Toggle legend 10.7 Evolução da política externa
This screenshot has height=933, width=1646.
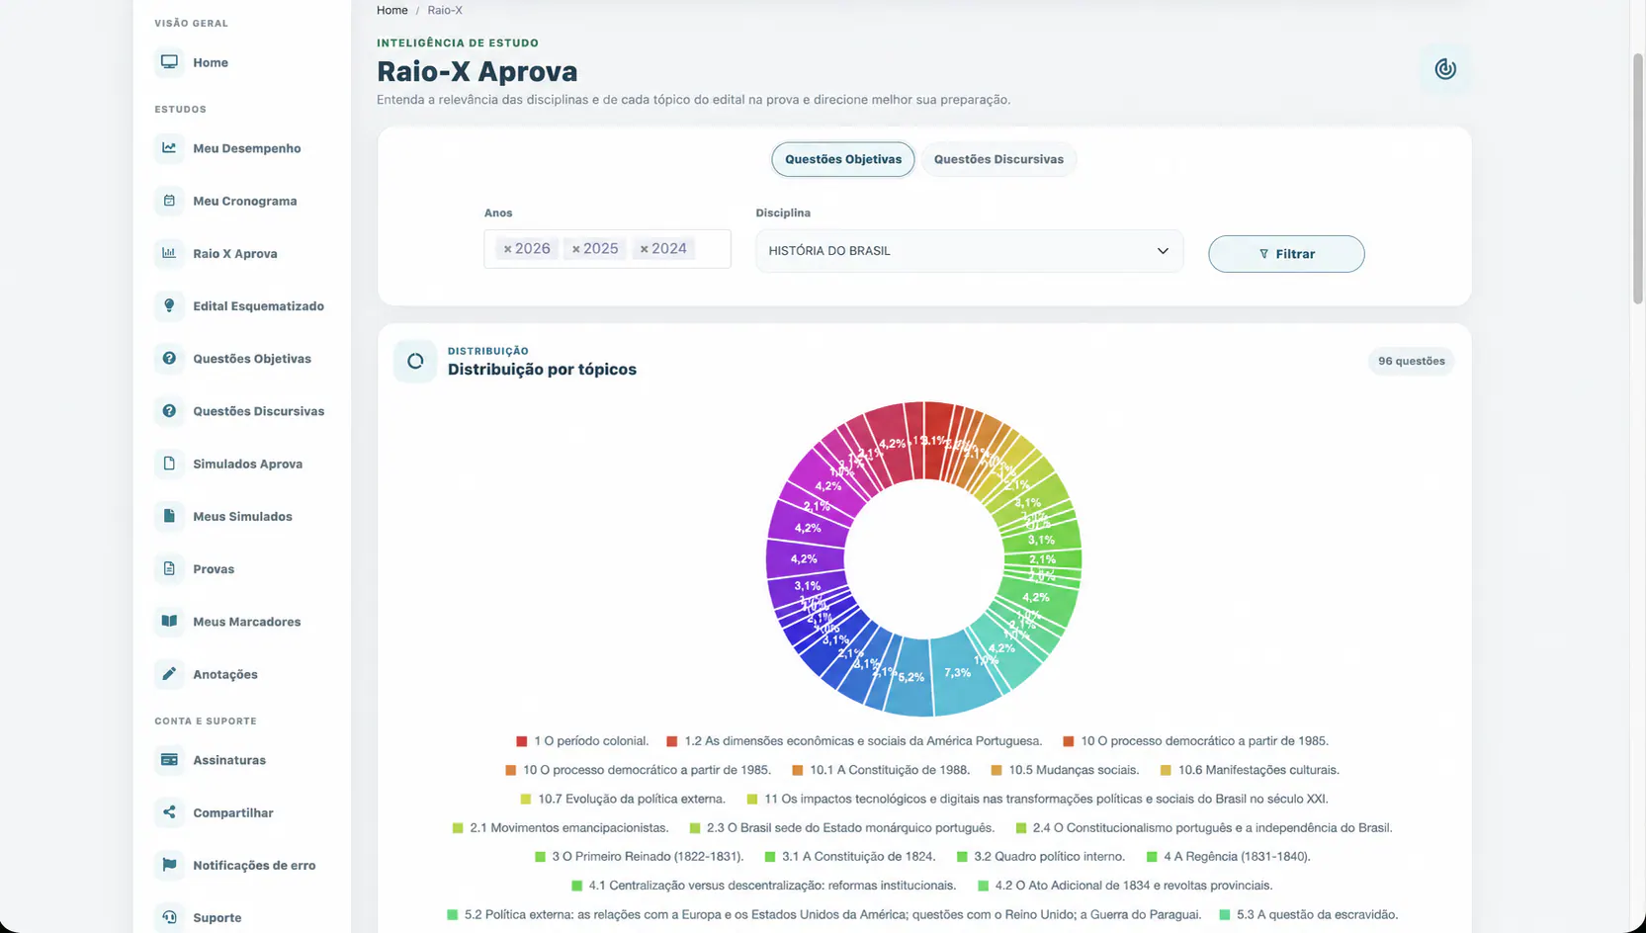pos(623,800)
